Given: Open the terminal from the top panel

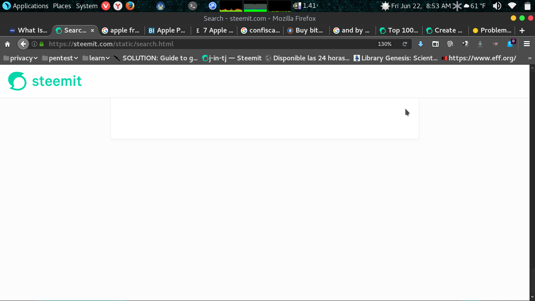Looking at the screenshot, I should pyautogui.click(x=192, y=6).
